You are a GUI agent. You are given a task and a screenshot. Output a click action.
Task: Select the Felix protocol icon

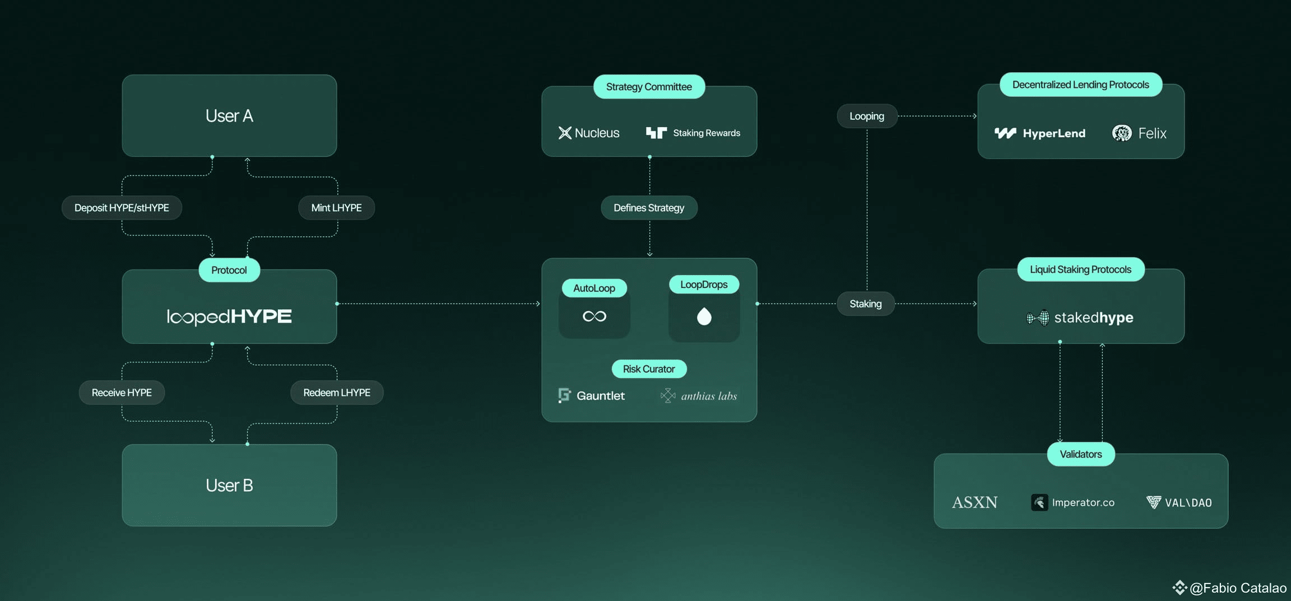tap(1122, 133)
